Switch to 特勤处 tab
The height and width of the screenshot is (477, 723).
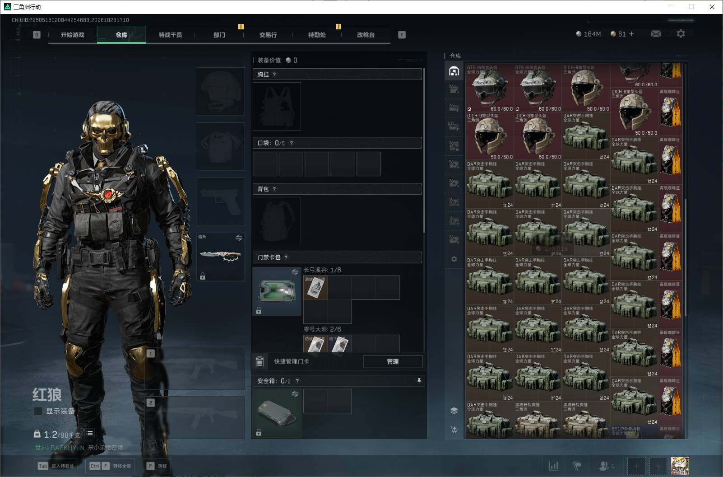click(x=317, y=35)
